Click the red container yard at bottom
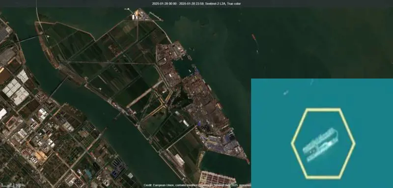The width and height of the screenshot is (393, 188). pos(217,179)
